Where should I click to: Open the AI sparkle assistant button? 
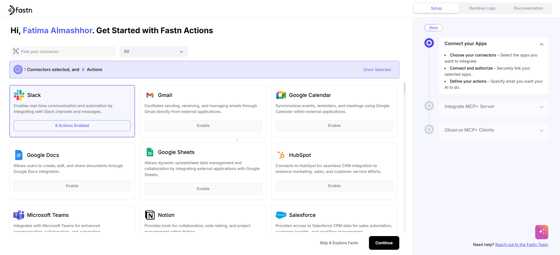tap(542, 232)
